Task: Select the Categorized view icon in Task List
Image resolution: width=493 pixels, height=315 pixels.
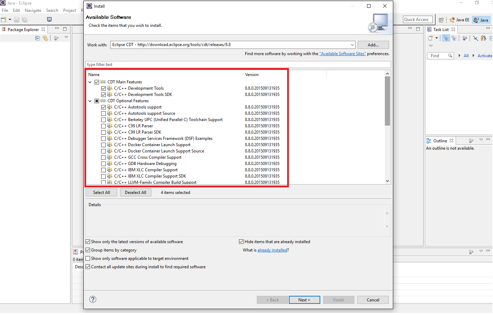Action: (x=446, y=38)
